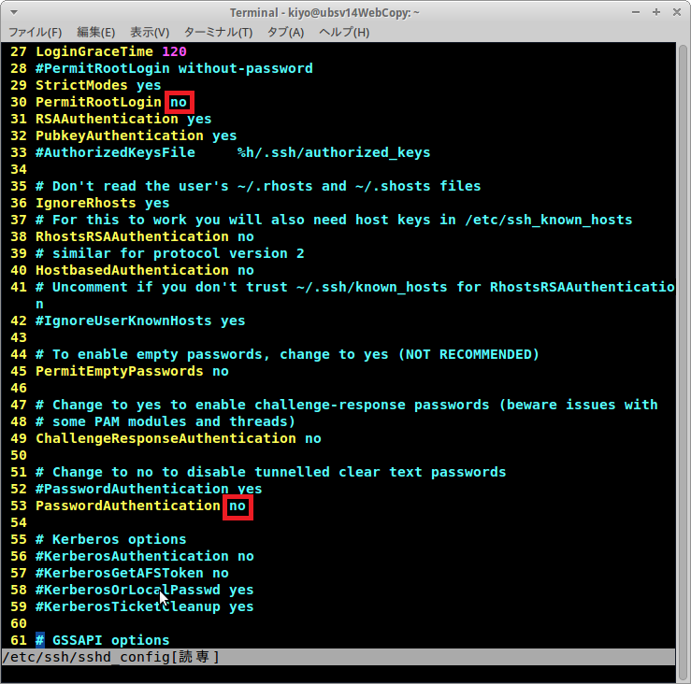Click the 'Terminal - kiyo@ubsv14WebCopy' title bar
691x684 pixels.
click(x=324, y=13)
